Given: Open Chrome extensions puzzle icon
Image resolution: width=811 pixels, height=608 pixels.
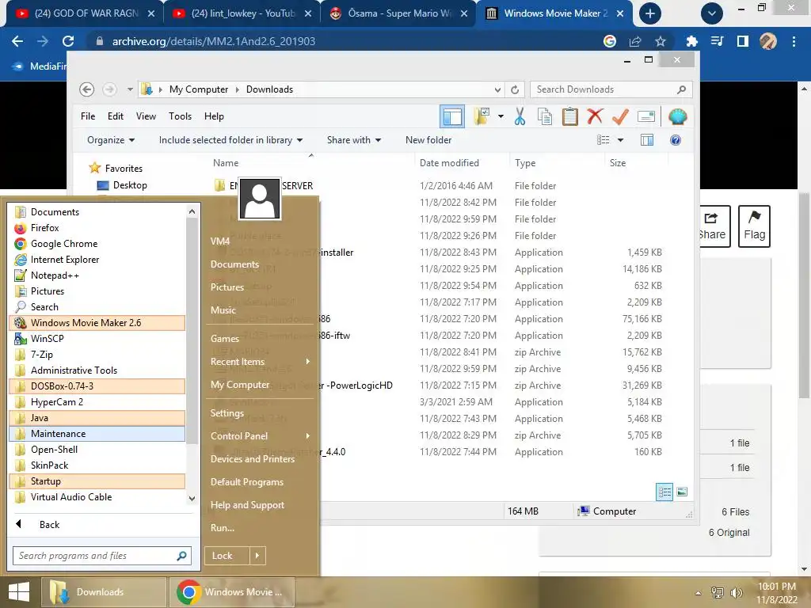Looking at the screenshot, I should pyautogui.click(x=691, y=41).
